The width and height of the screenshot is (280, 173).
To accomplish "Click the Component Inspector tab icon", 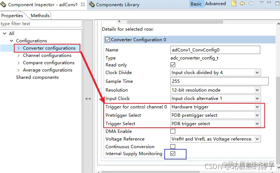I will pos(3,4).
